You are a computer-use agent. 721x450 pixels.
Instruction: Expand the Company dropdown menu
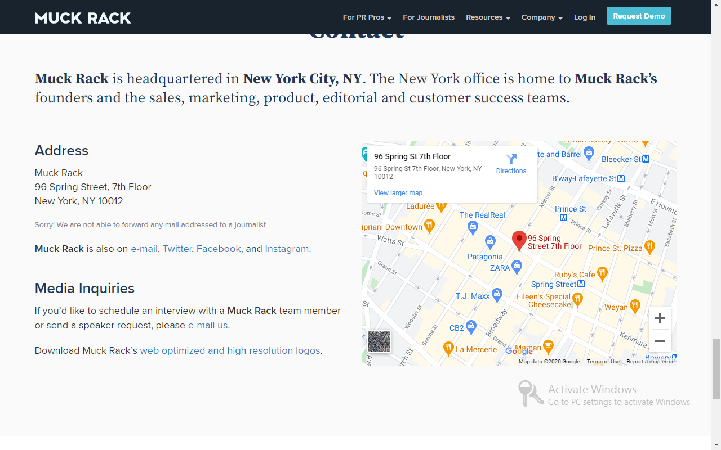[x=542, y=17]
